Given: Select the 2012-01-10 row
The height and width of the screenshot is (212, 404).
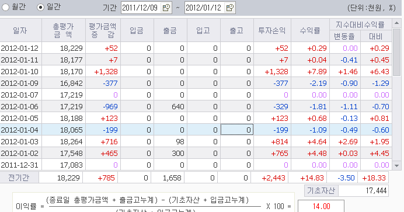Looking at the screenshot, I should tap(196, 71).
